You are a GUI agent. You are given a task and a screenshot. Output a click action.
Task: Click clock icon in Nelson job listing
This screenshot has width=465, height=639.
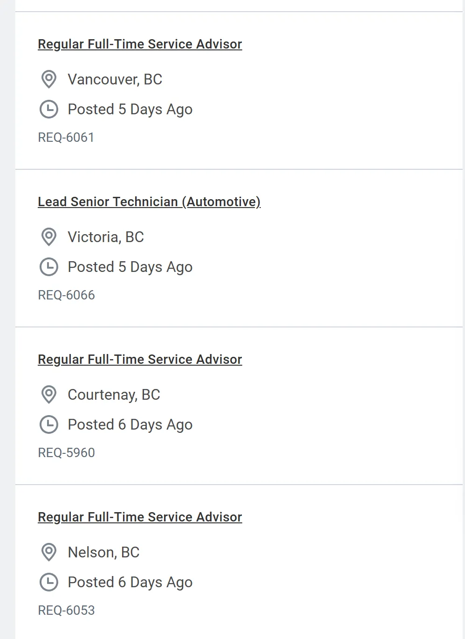coord(49,582)
